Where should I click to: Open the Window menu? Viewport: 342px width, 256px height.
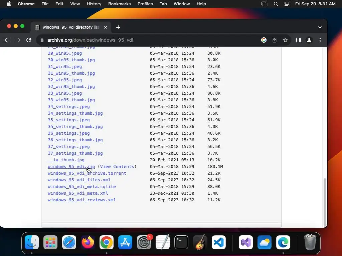[182, 4]
